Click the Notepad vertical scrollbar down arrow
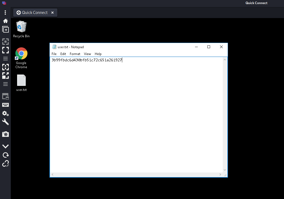 point(225,170)
